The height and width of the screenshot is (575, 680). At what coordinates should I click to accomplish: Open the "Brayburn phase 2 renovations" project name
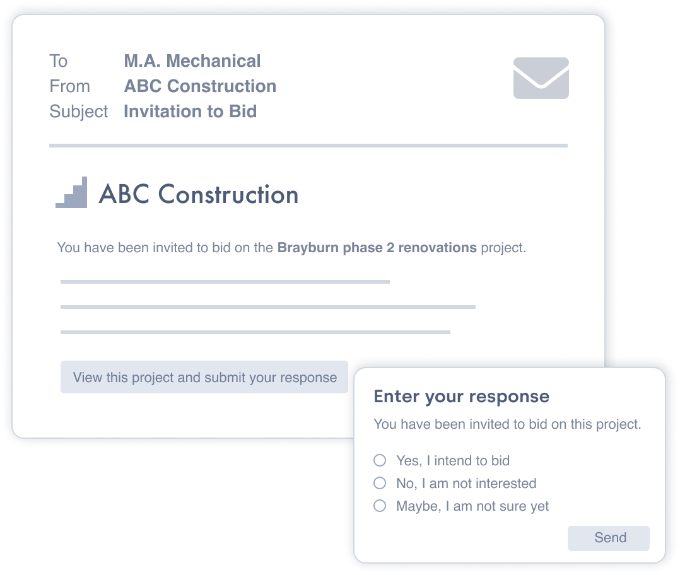377,248
